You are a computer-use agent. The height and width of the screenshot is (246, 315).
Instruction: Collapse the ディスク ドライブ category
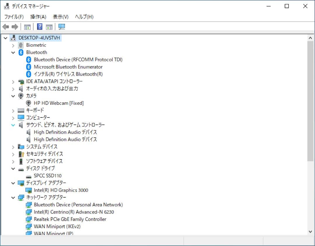click(x=13, y=169)
